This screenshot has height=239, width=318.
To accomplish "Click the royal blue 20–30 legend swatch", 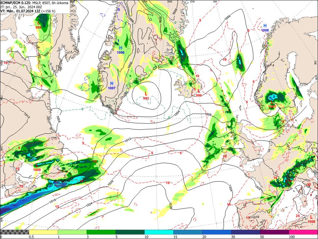I will pos(217,232).
